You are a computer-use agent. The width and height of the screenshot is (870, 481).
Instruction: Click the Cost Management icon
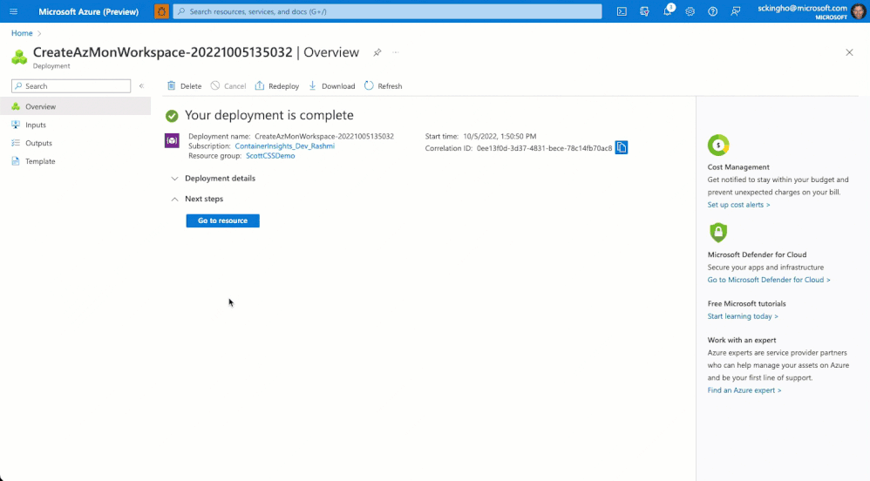[x=718, y=146]
